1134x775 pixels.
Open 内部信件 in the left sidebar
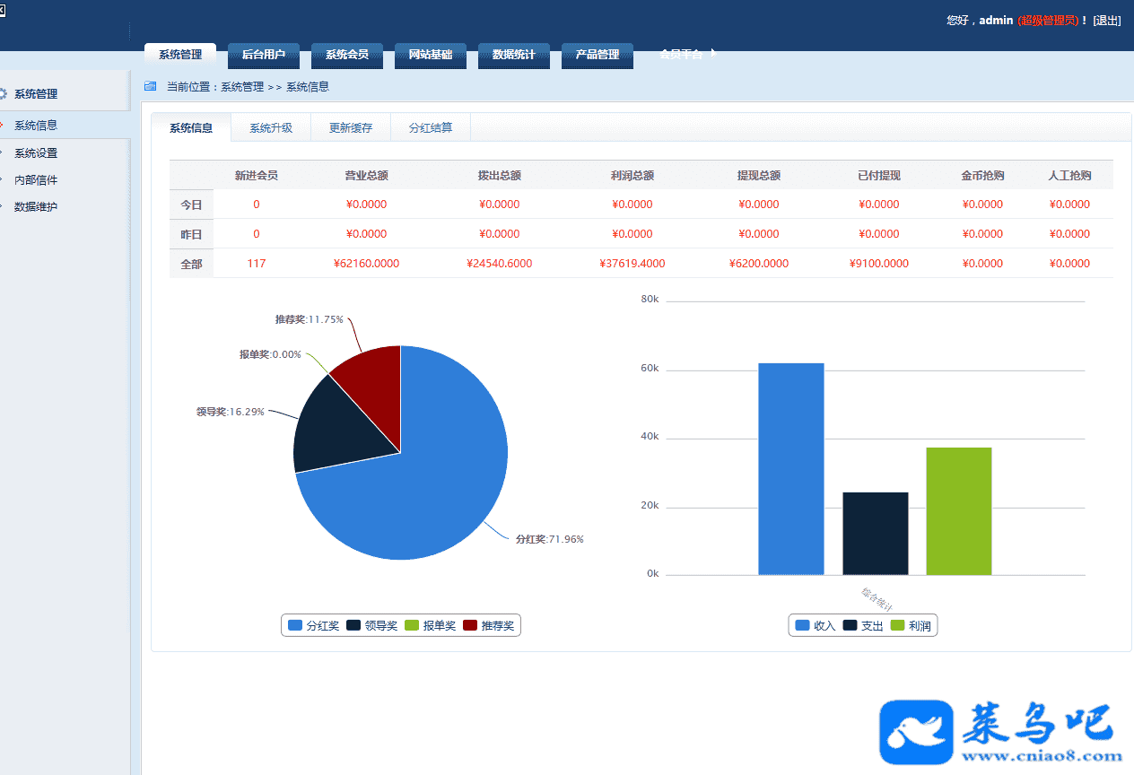pyautogui.click(x=36, y=180)
